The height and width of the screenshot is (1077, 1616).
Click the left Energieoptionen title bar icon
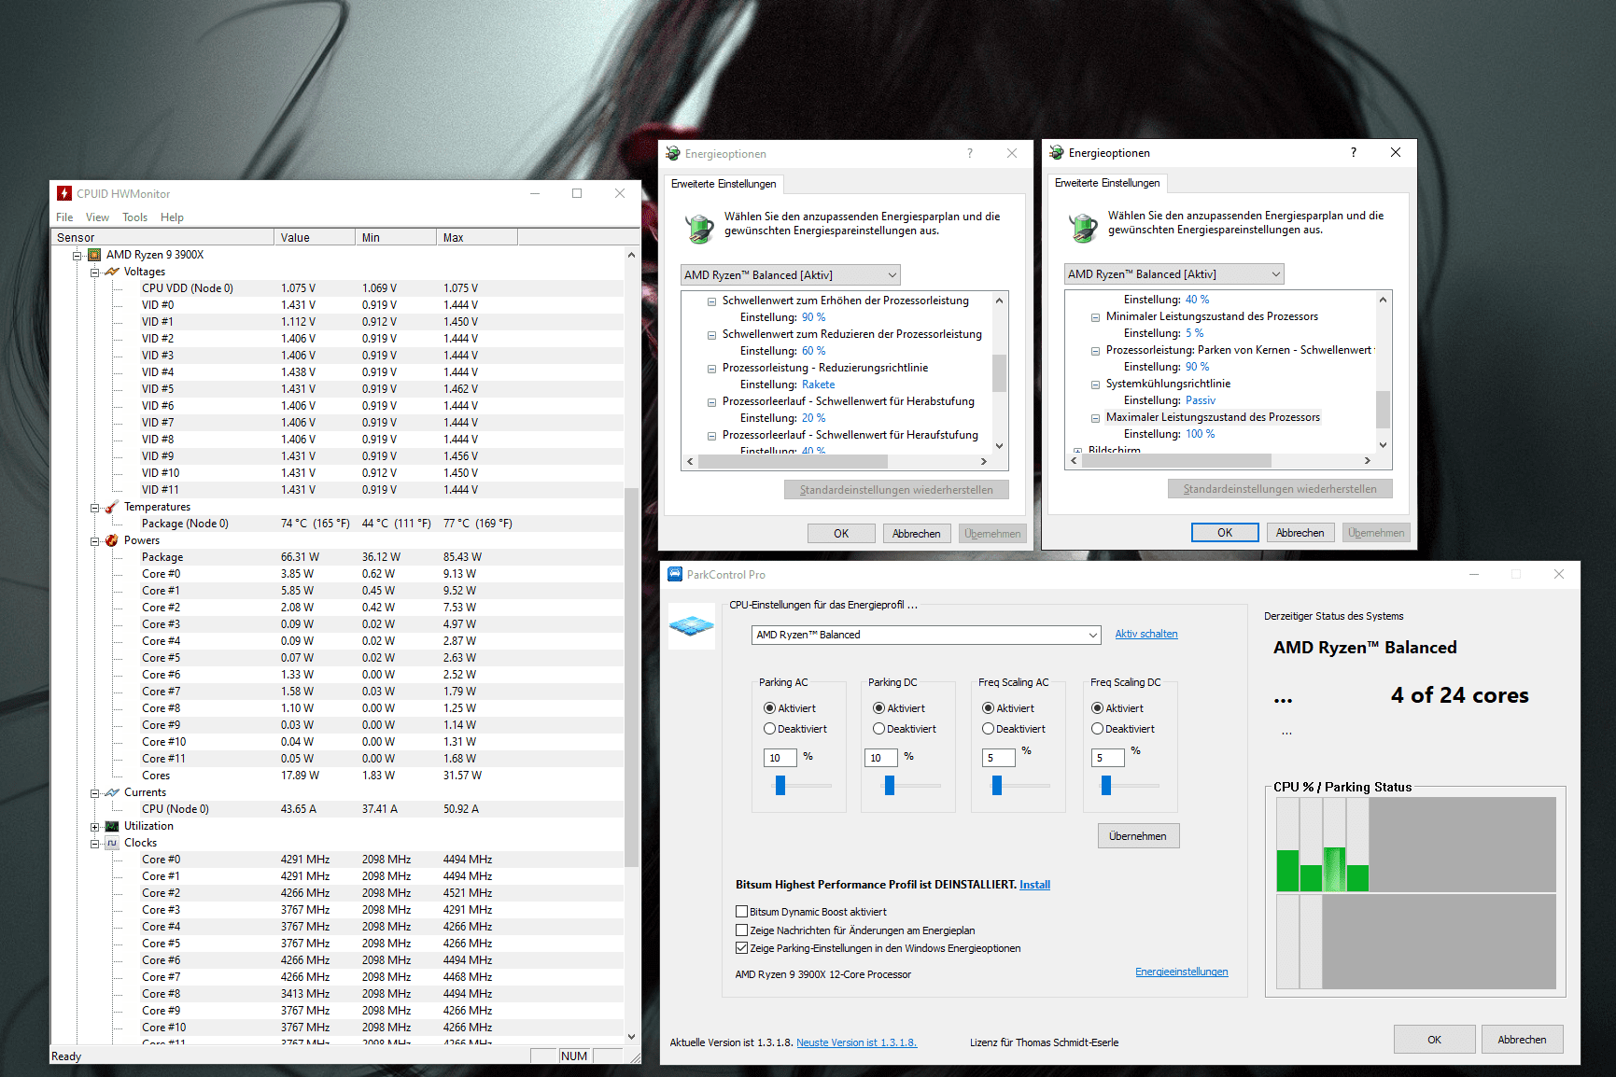(673, 153)
